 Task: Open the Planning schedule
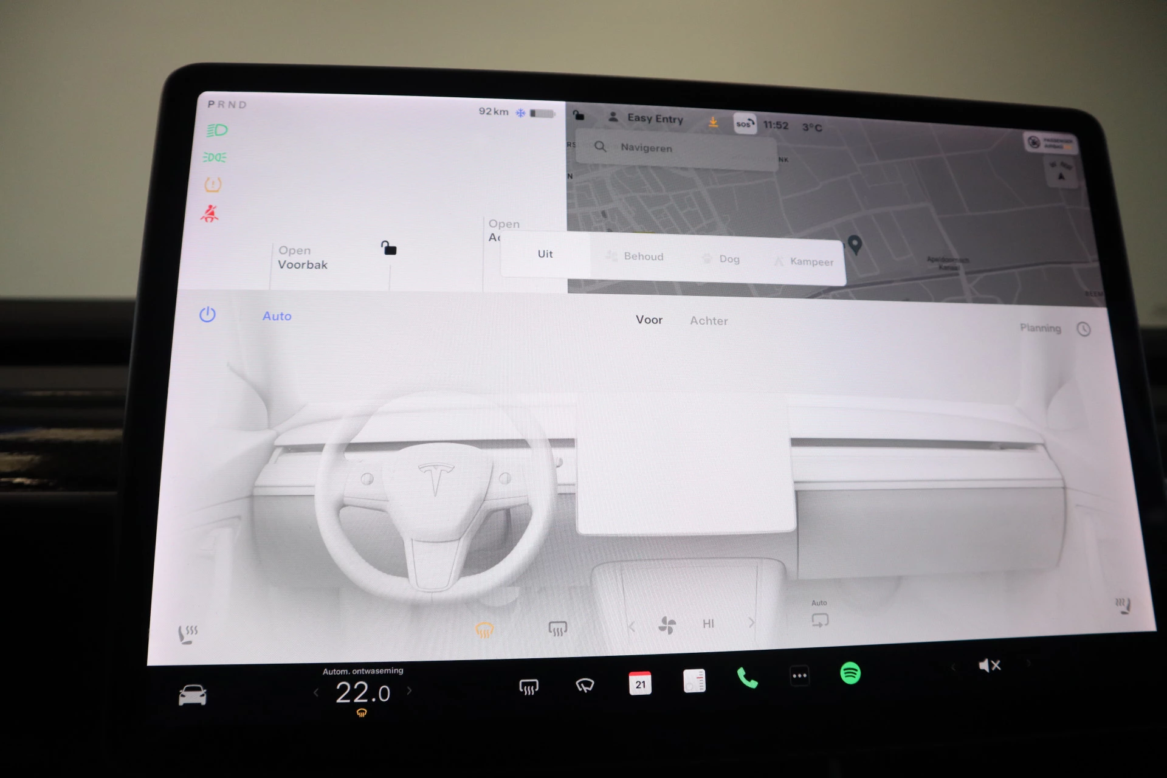1040,328
